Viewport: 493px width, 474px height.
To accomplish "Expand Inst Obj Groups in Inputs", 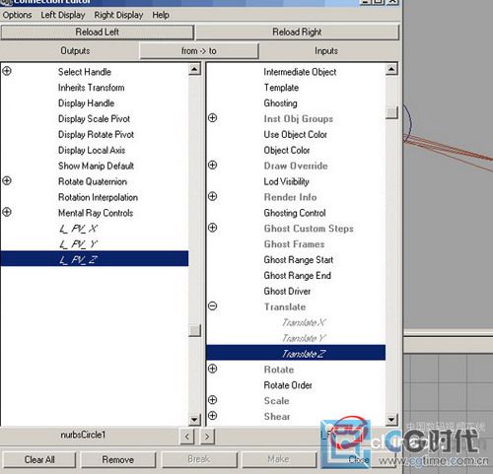I will click(213, 117).
